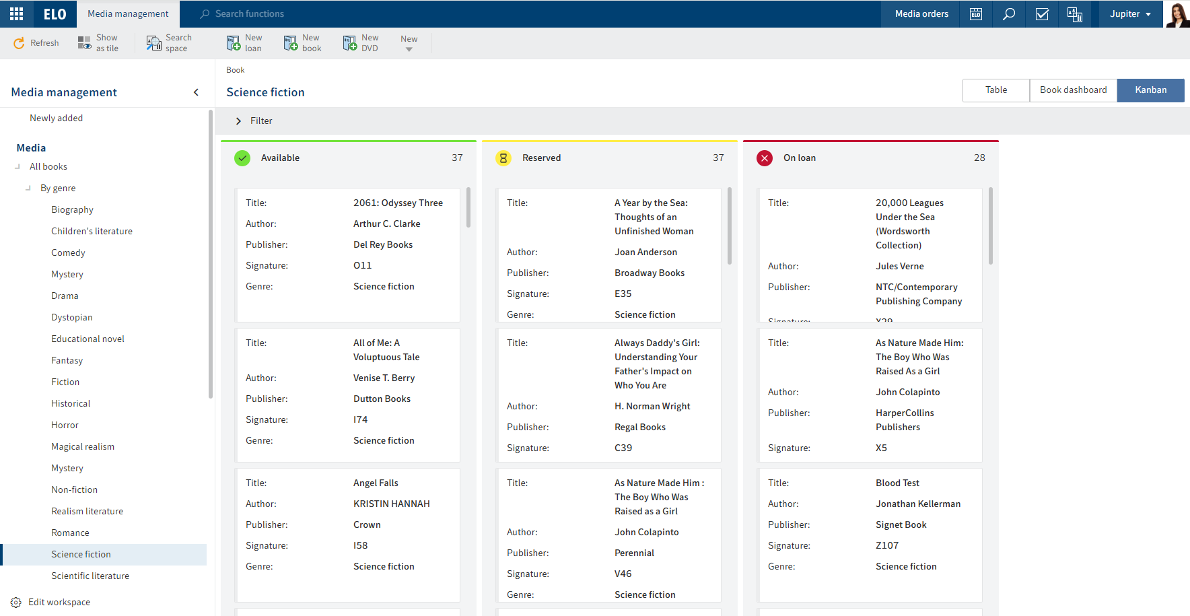Collapse the All books tree node
Screen dimensions: 1190x616
(x=17, y=167)
